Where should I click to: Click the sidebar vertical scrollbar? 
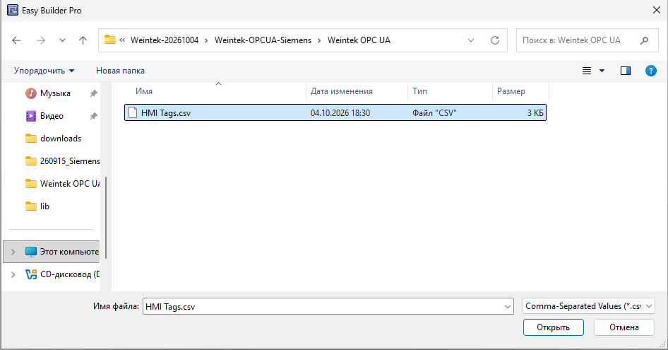coord(106,218)
